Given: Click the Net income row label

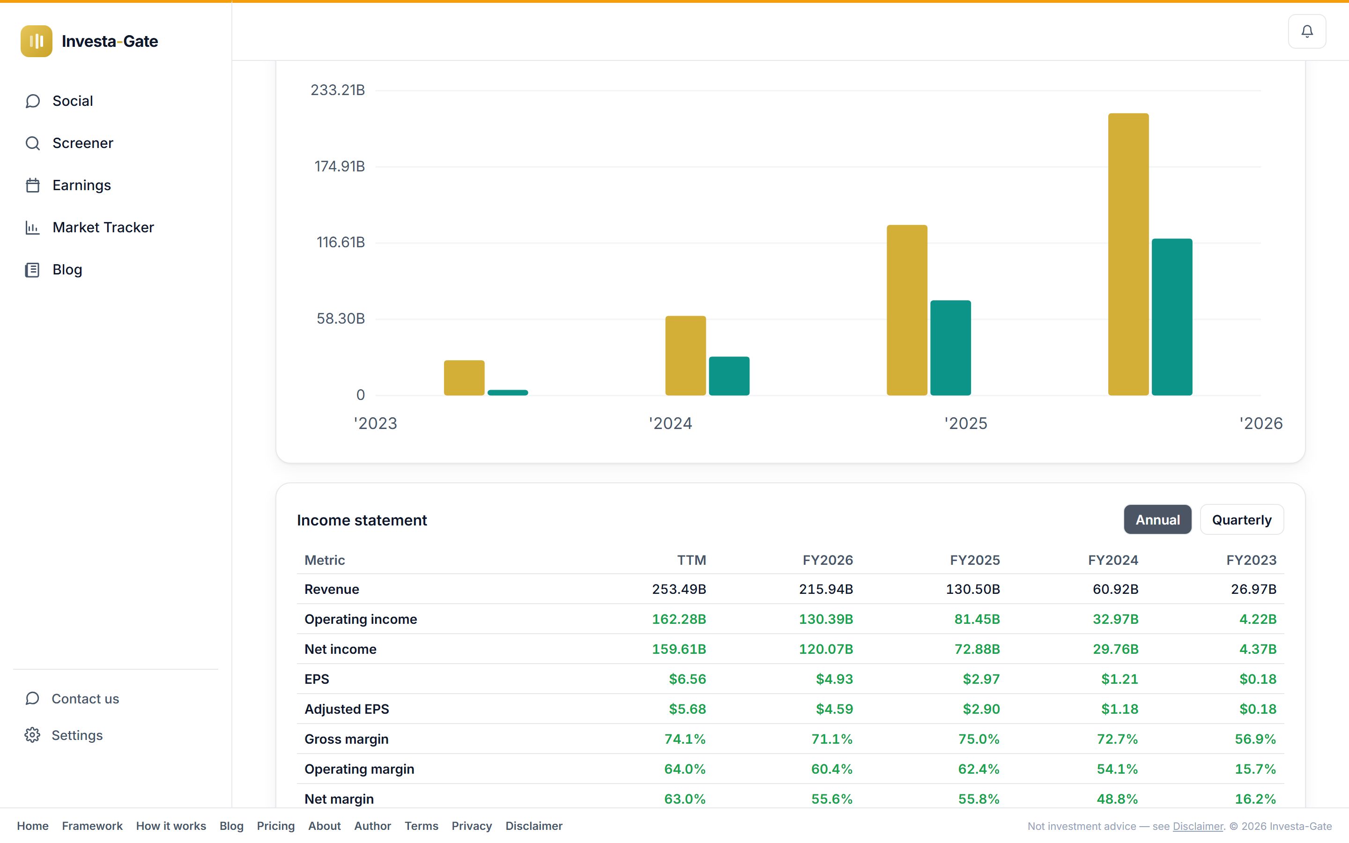Looking at the screenshot, I should (340, 649).
